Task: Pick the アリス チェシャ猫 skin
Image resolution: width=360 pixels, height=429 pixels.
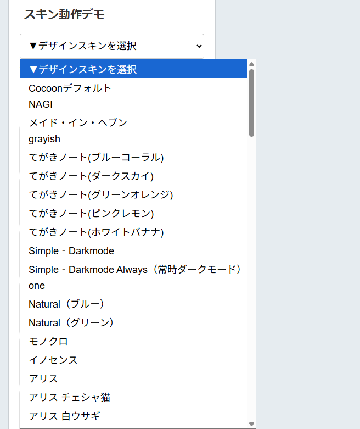Action: pyautogui.click(x=70, y=397)
